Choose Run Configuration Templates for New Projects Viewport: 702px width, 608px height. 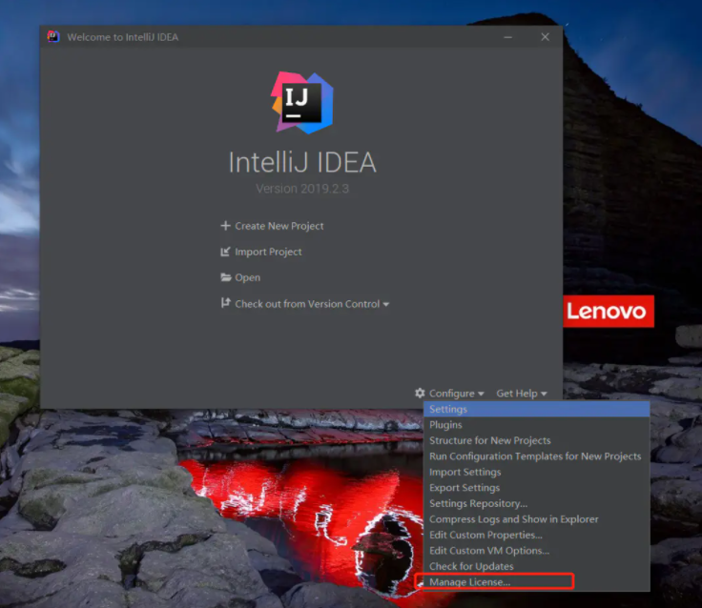point(536,456)
